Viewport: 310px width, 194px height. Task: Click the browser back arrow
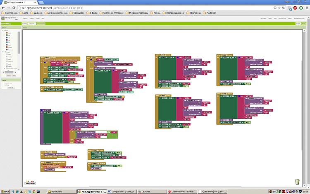click(x=3, y=7)
